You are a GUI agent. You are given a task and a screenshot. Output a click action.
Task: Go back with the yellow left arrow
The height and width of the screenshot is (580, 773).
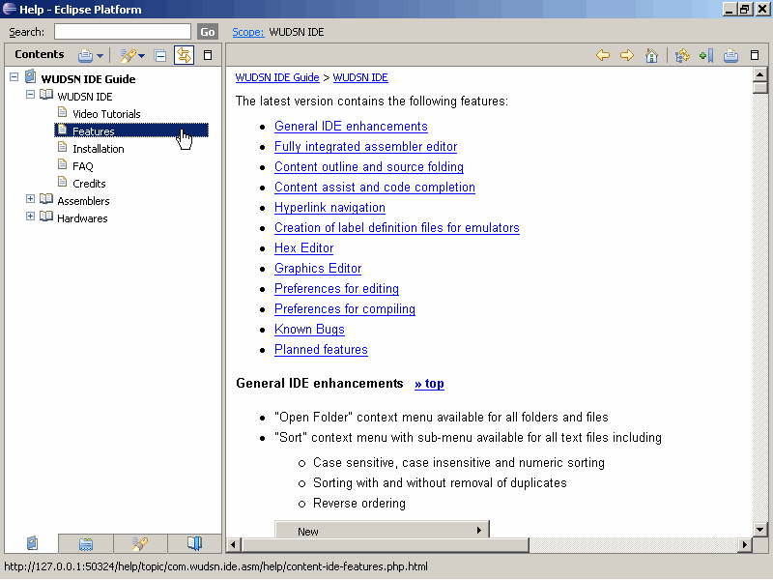[602, 55]
